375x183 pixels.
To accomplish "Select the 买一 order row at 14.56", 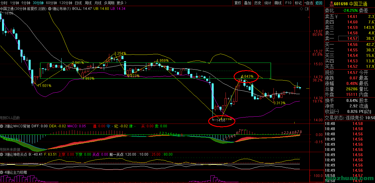I will 350,44.
